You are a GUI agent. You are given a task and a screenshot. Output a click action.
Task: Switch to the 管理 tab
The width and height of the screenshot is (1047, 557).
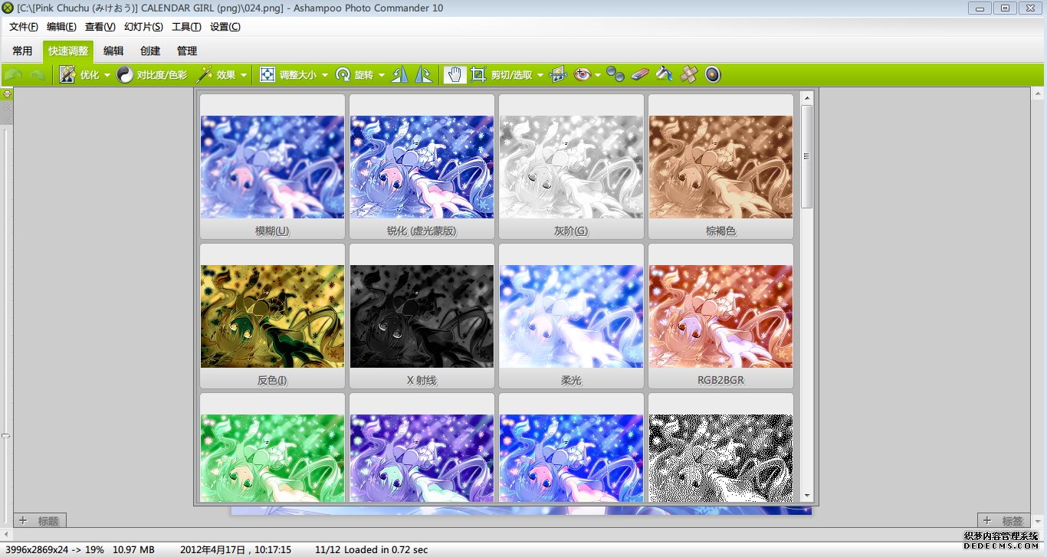point(187,51)
